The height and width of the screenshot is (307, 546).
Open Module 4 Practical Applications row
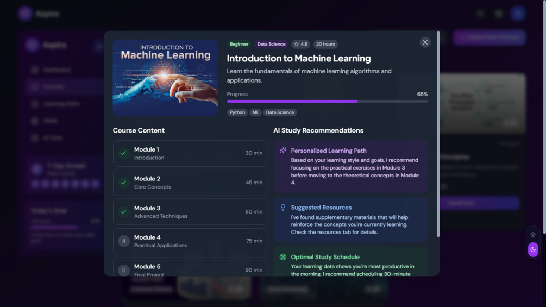[190, 241]
